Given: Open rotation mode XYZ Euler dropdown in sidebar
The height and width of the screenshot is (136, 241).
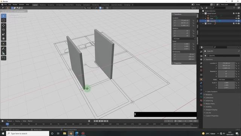Looking at the screenshot, I should coord(184,39).
